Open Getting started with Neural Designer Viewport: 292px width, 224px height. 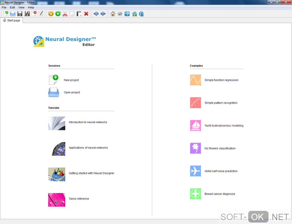point(91,173)
